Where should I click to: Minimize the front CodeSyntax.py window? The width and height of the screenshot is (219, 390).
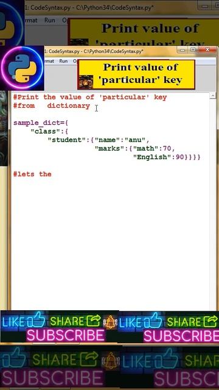coord(182,50)
